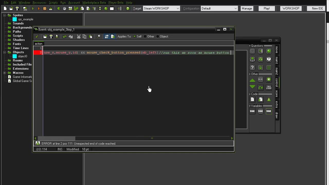Paste code with the clipboard icon
The height and width of the screenshot is (185, 329).
tap(90, 36)
